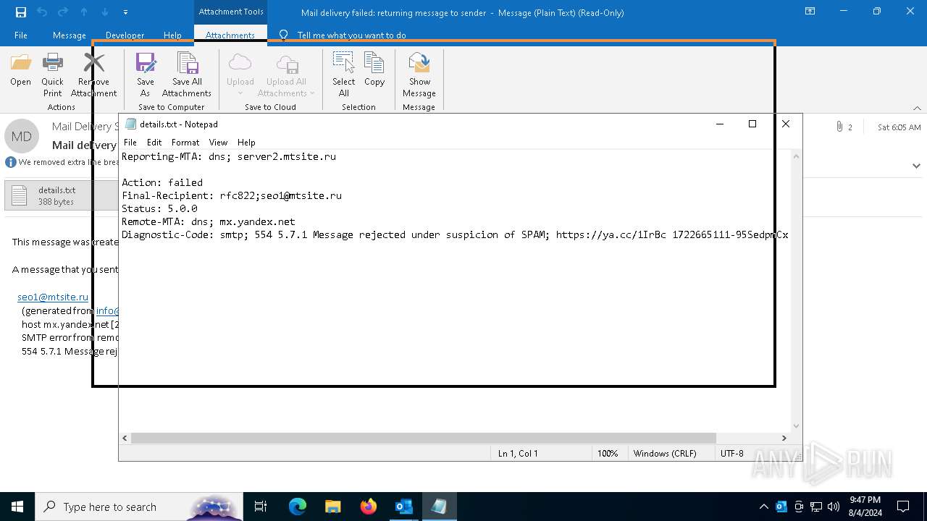Open the File tab in Outlook
The image size is (927, 521).
click(x=21, y=35)
